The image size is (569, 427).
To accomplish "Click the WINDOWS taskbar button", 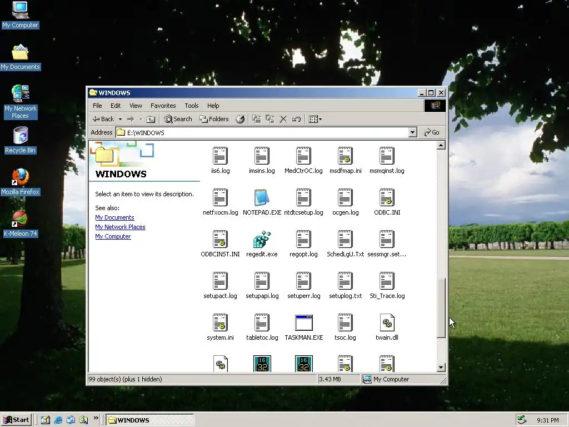I will [x=150, y=420].
